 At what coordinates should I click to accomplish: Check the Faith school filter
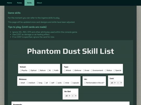click(53, 71)
